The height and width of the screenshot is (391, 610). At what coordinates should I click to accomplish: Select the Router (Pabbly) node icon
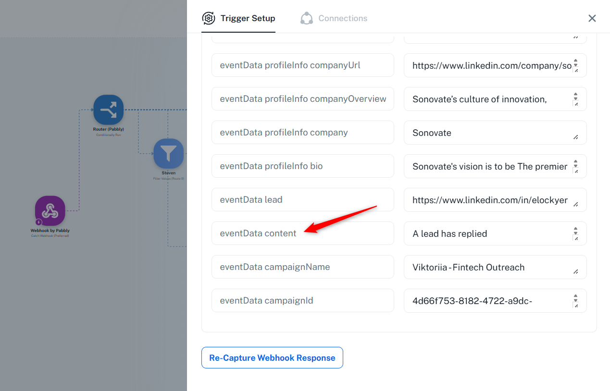[x=108, y=110]
